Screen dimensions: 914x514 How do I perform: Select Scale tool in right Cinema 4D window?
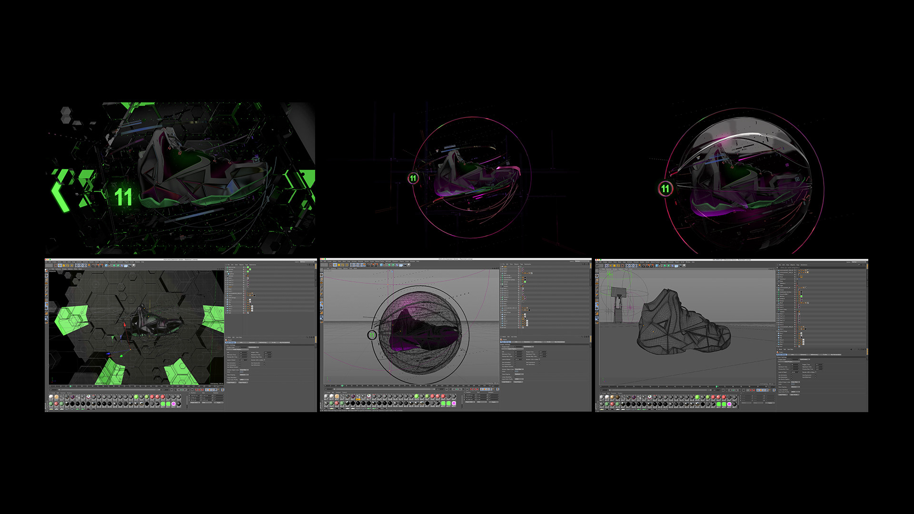click(614, 266)
